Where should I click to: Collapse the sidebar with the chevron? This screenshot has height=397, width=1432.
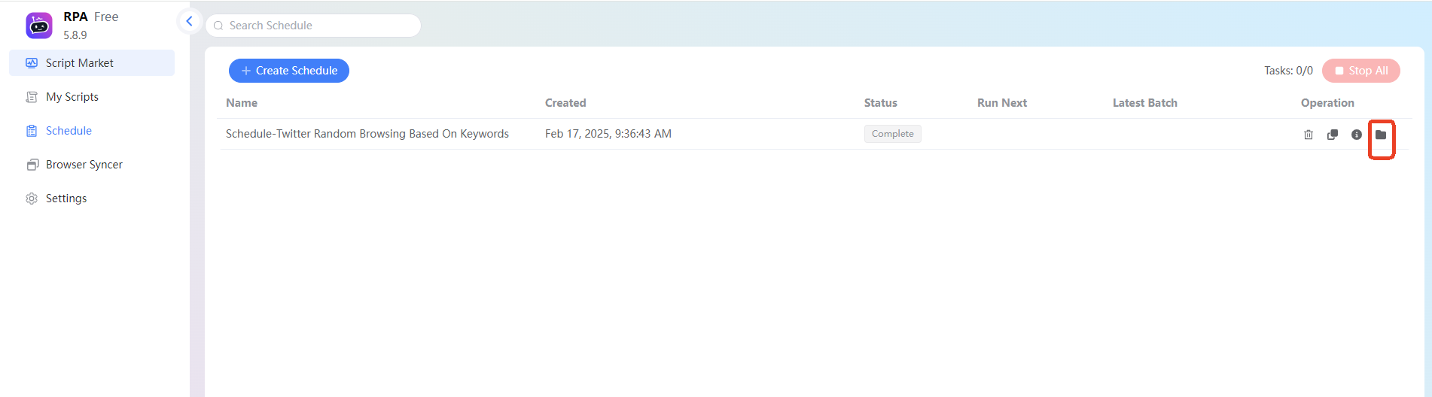pos(189,21)
